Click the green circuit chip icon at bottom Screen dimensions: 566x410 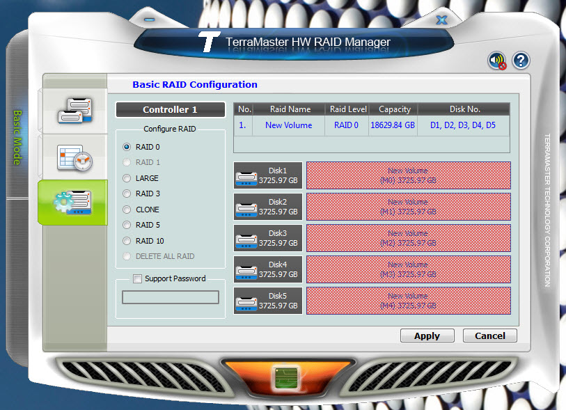click(x=286, y=377)
